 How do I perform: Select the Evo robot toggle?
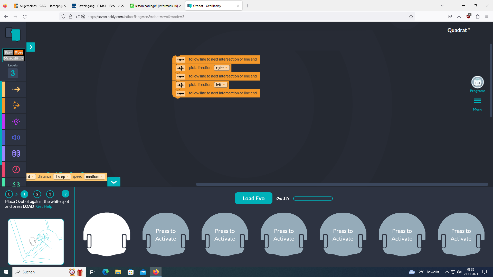19,53
